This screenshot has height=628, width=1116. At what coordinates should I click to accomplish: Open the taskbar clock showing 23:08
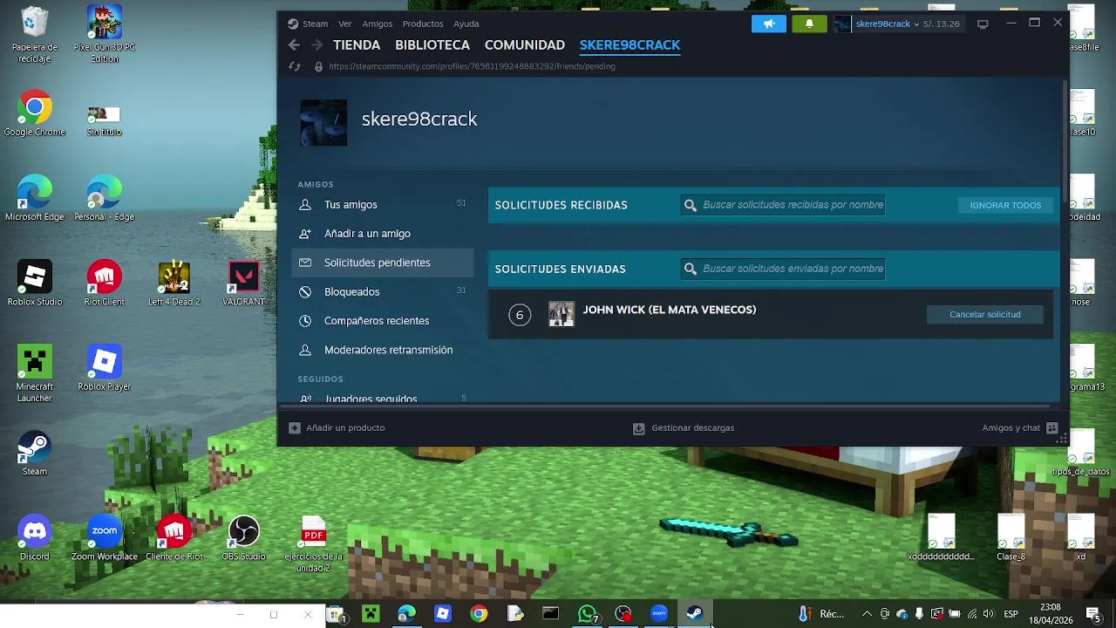1051,614
